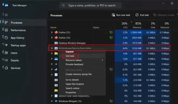Click folder icon in the 16.6 MB row

pyautogui.click(x=56, y=91)
